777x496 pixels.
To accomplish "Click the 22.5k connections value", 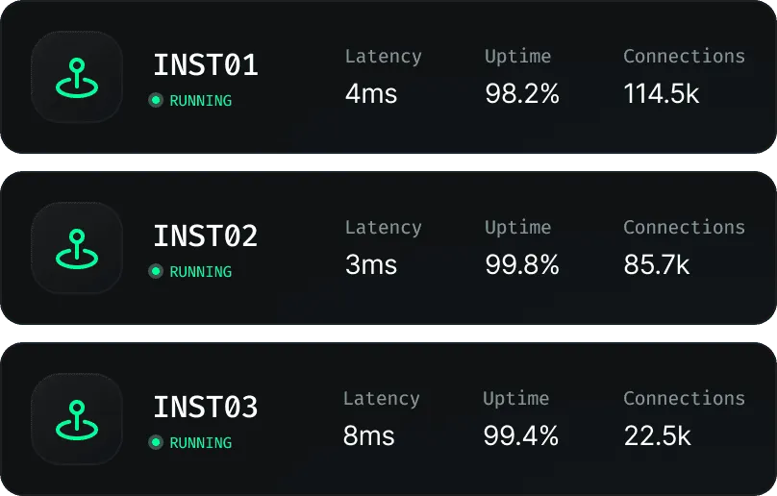I will pyautogui.click(x=657, y=435).
